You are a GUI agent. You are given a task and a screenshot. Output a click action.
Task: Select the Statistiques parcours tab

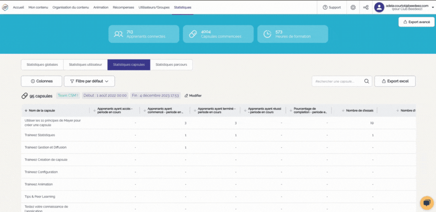[171, 65]
